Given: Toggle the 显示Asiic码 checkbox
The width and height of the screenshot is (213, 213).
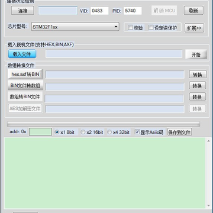Looking at the screenshot, I should (137, 132).
